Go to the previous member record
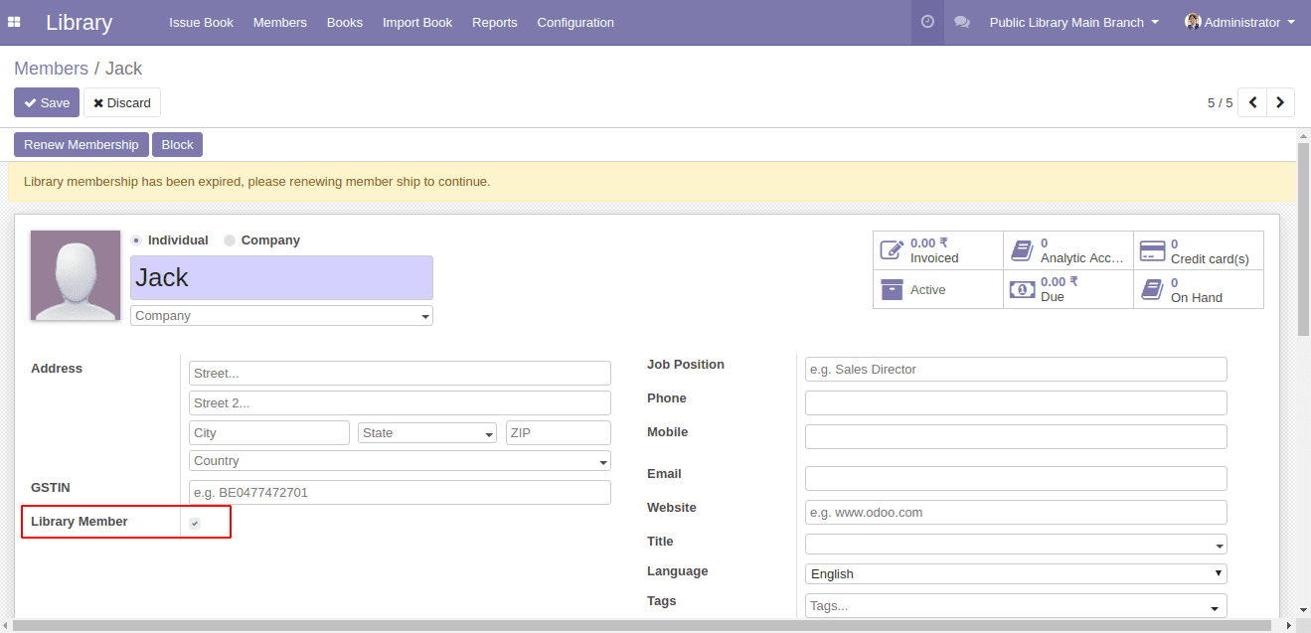This screenshot has width=1311, height=633. [1252, 102]
